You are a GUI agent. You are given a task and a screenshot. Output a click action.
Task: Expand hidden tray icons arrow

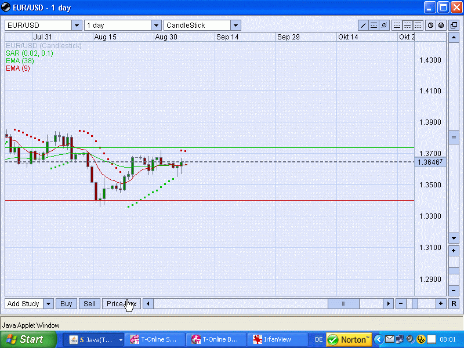click(x=378, y=339)
